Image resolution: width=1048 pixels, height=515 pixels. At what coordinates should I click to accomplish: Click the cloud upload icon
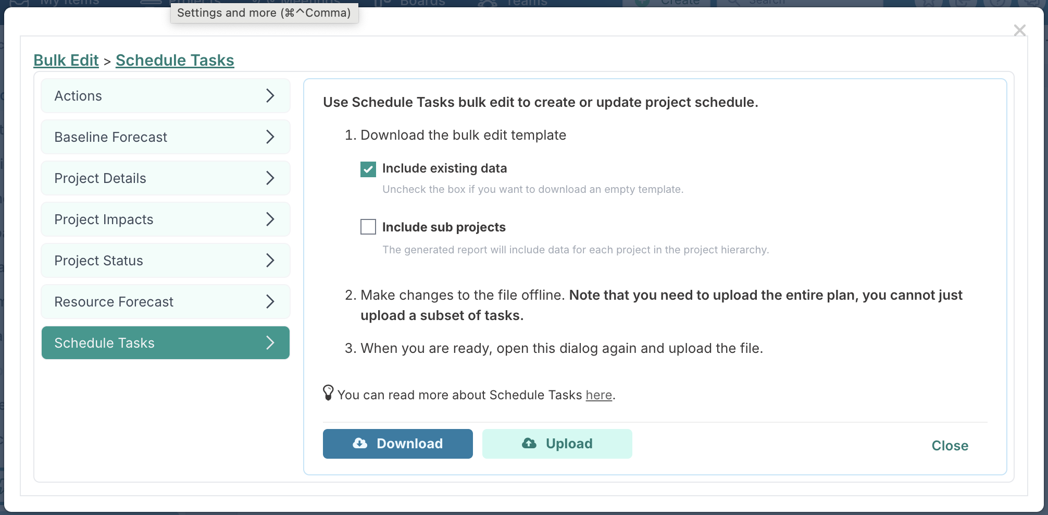tap(529, 444)
